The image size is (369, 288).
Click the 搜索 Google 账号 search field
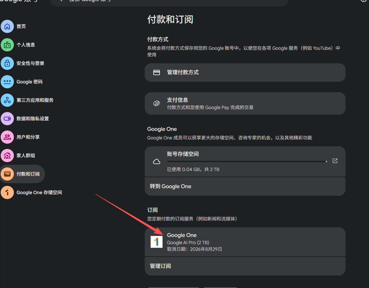pos(168,2)
